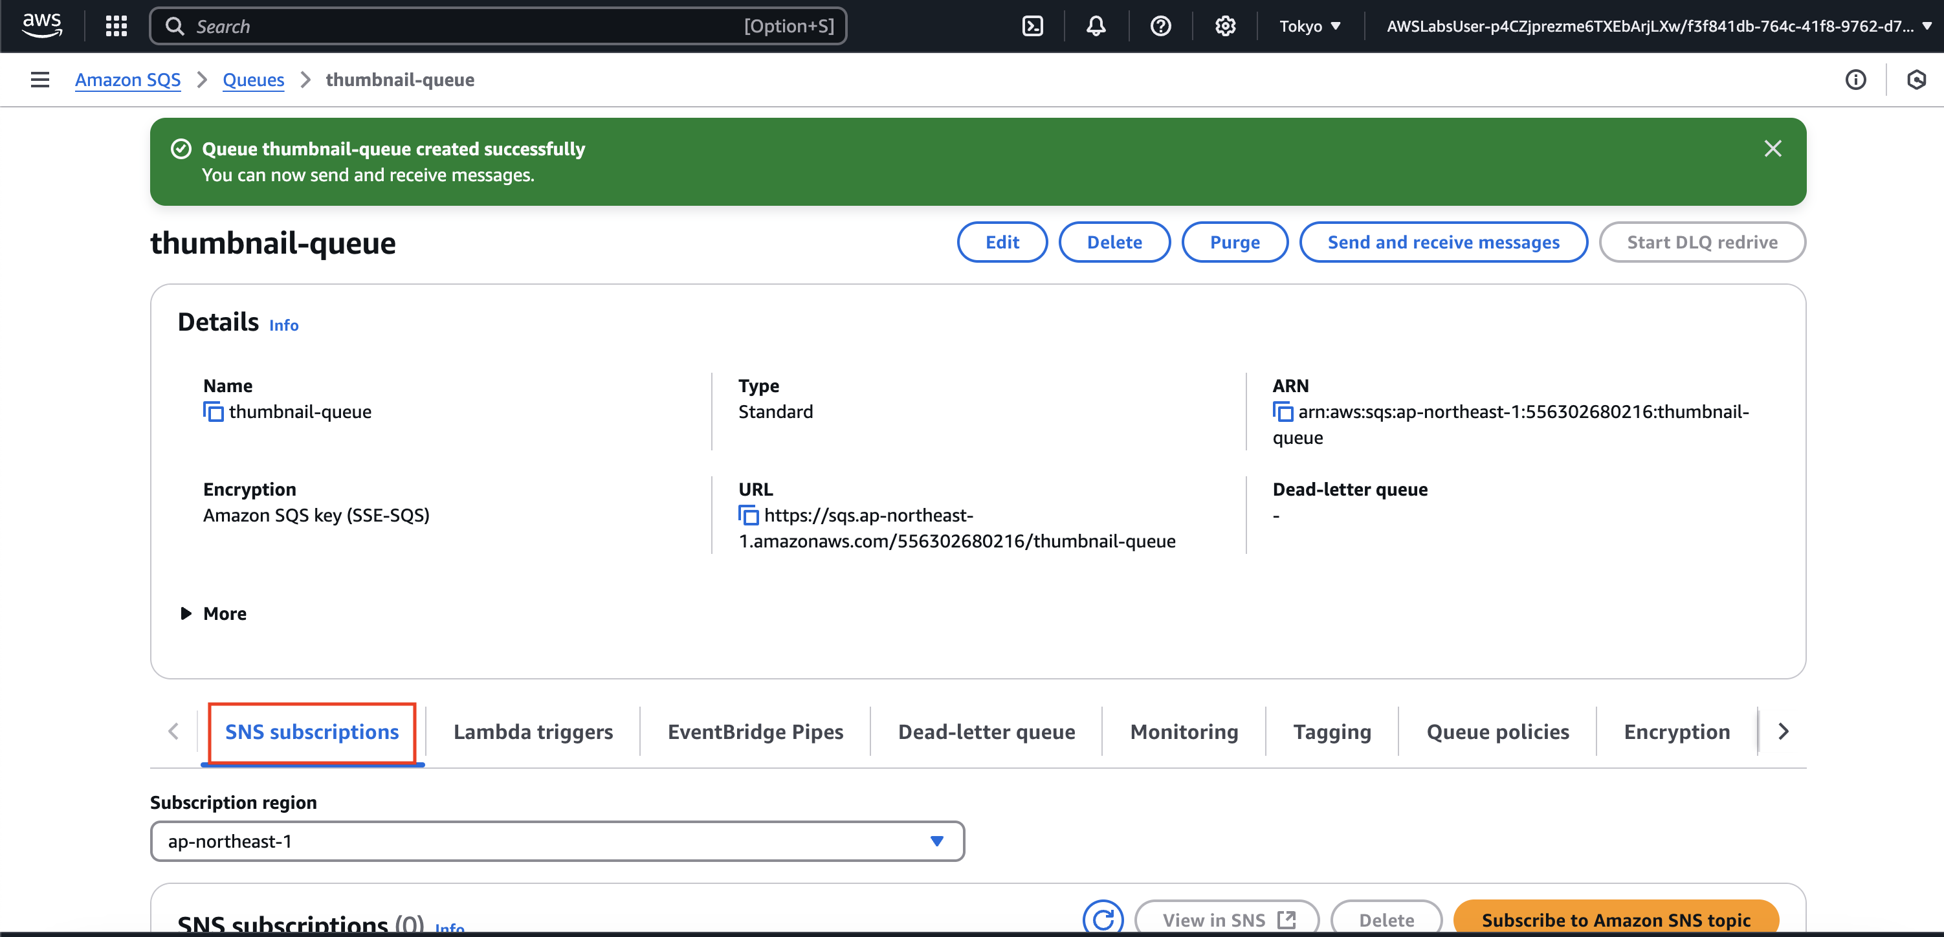The image size is (1944, 937).
Task: Open the notifications bell
Action: pyautogui.click(x=1095, y=27)
